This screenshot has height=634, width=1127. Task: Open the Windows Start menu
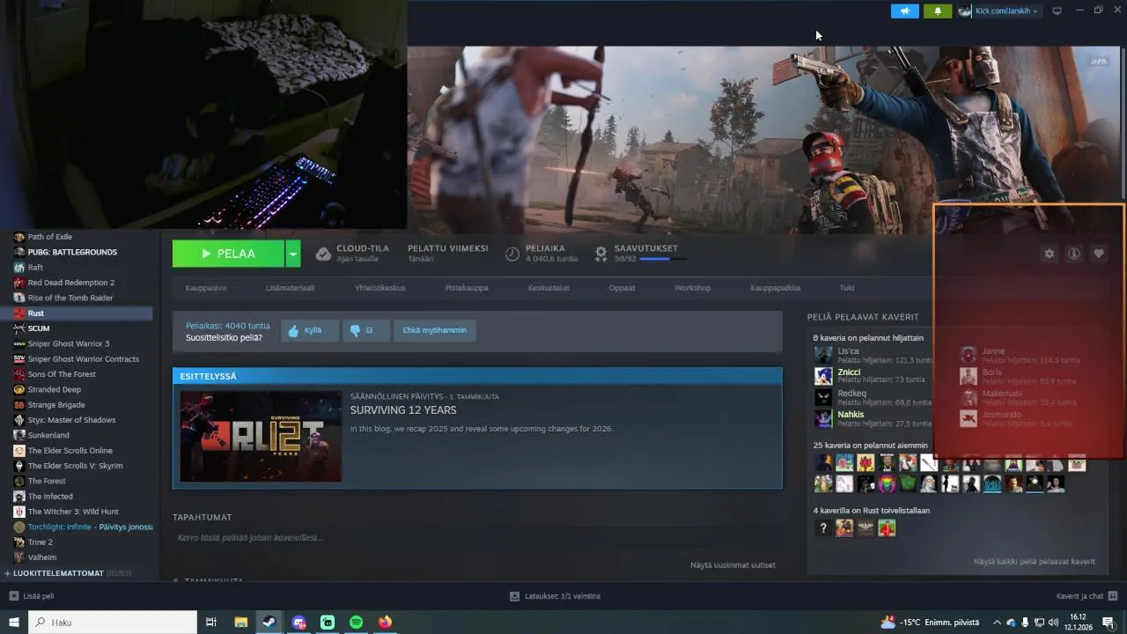point(14,622)
